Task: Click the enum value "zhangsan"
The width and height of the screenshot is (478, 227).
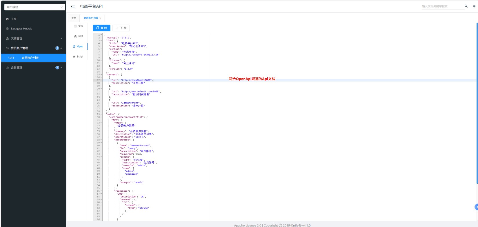Action: (x=132, y=174)
